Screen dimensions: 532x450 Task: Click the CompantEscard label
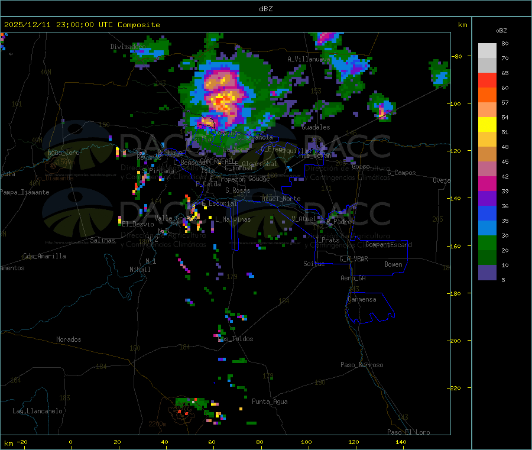[388, 245]
